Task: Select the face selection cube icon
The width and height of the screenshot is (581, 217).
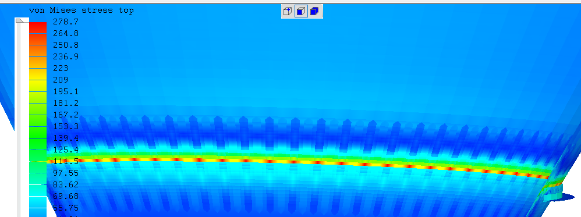Action: pyautogui.click(x=301, y=12)
